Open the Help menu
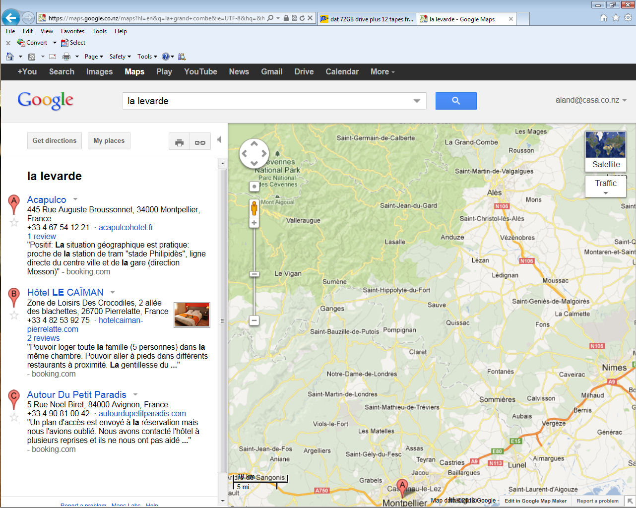 pyautogui.click(x=121, y=31)
